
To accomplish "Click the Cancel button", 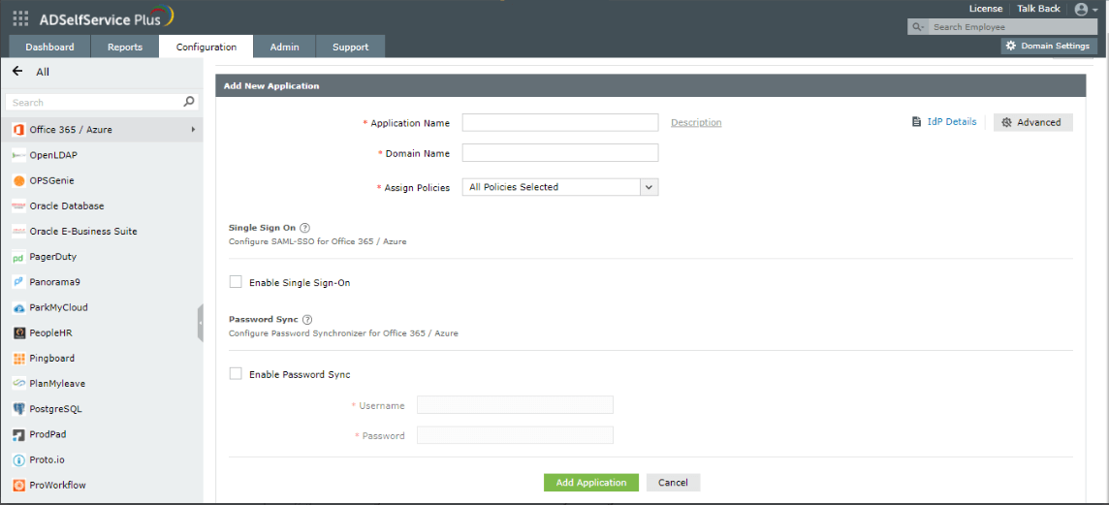I will [673, 483].
